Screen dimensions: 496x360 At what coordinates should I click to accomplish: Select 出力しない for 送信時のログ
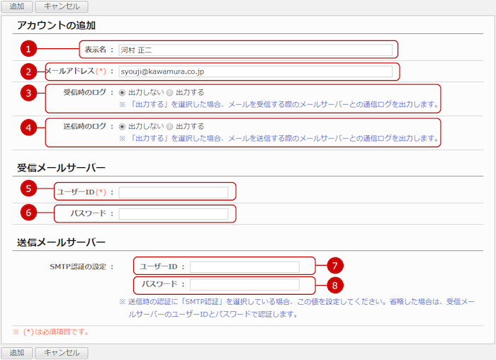123,126
